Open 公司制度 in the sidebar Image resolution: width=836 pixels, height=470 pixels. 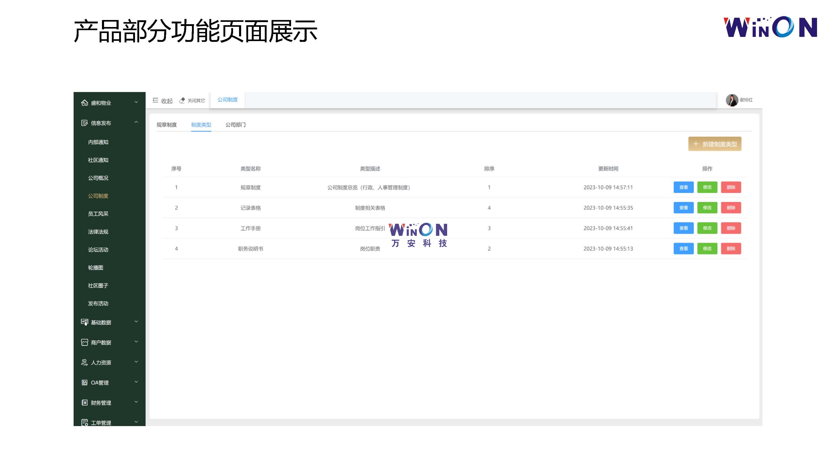click(x=98, y=196)
